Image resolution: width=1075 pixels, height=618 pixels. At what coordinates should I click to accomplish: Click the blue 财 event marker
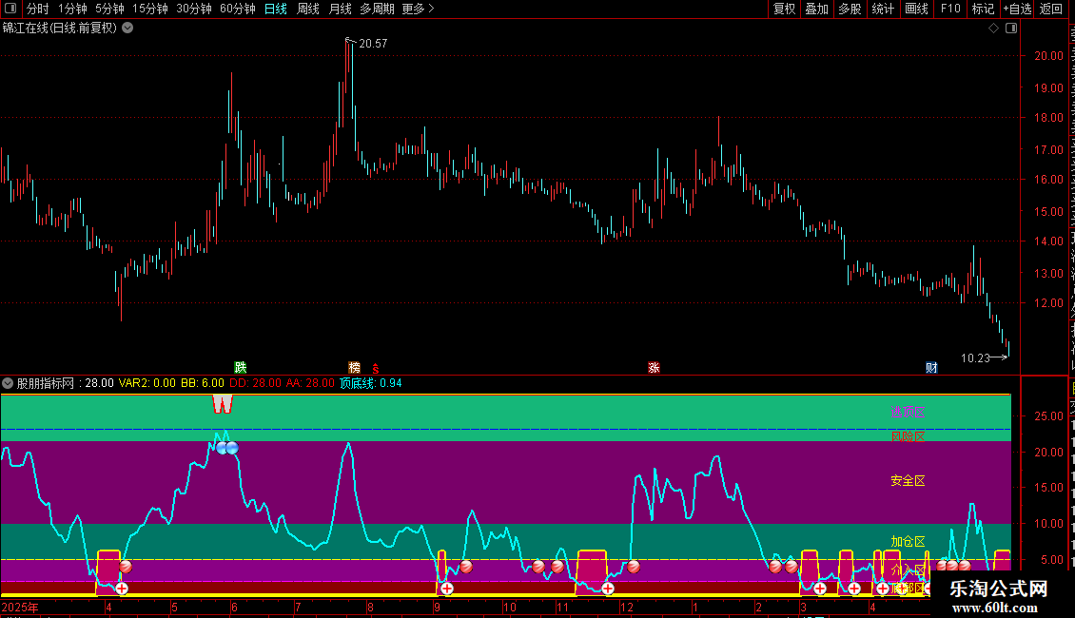[x=931, y=368]
